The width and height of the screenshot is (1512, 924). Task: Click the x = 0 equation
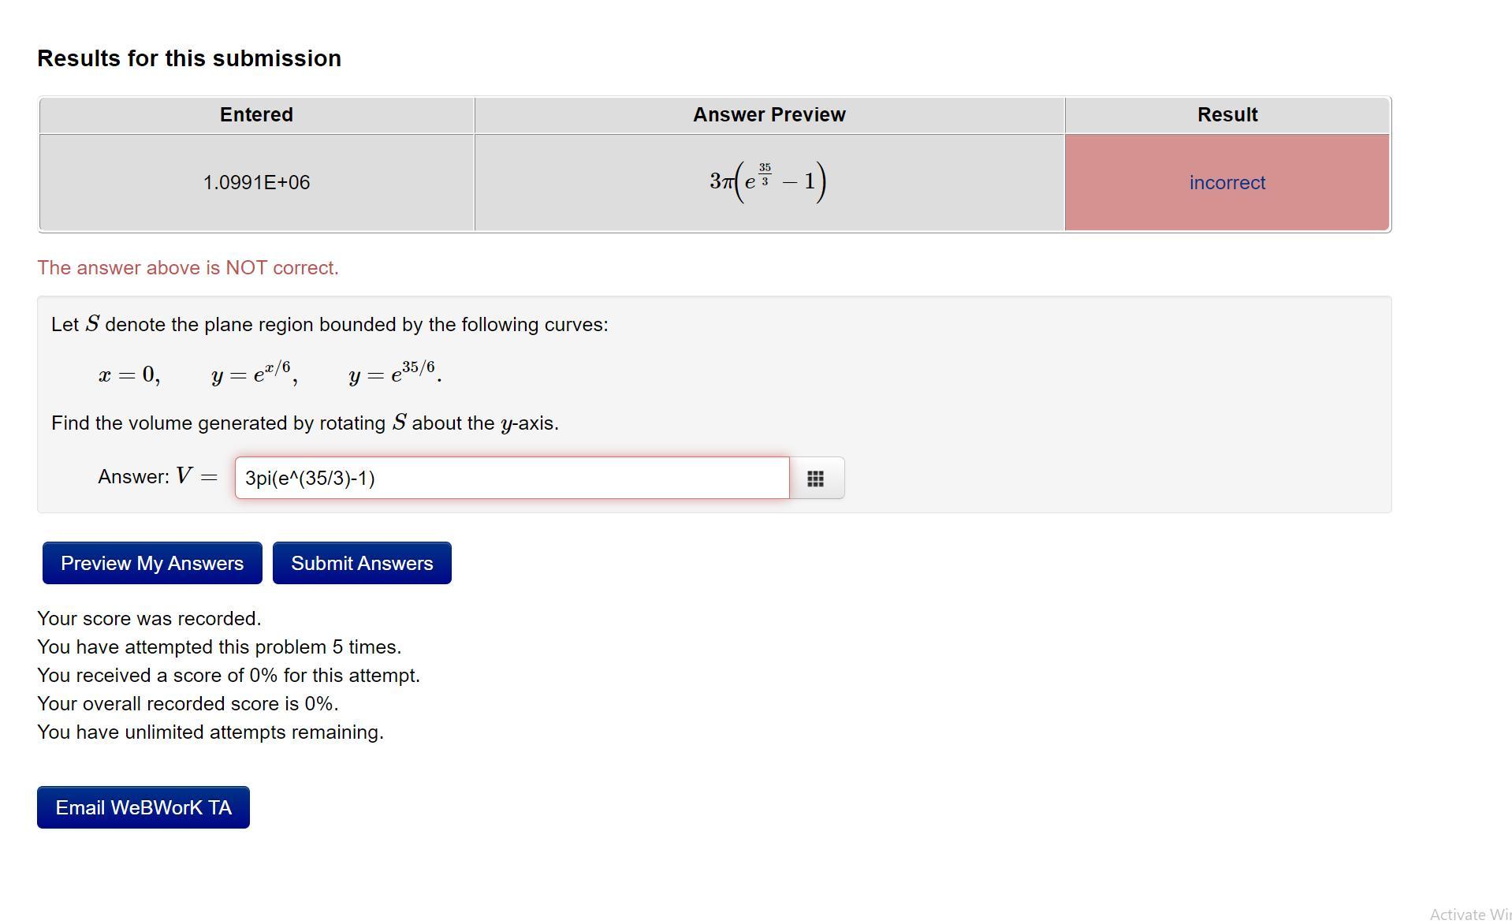[129, 374]
